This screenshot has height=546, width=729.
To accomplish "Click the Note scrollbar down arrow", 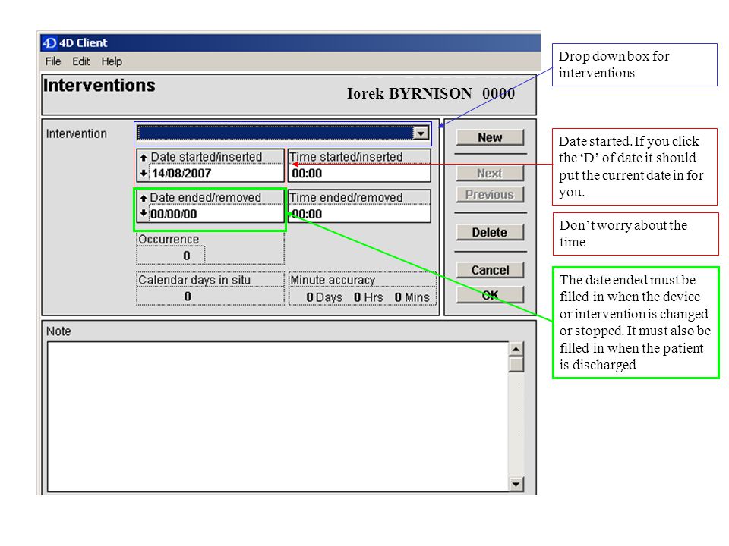I will [516, 485].
